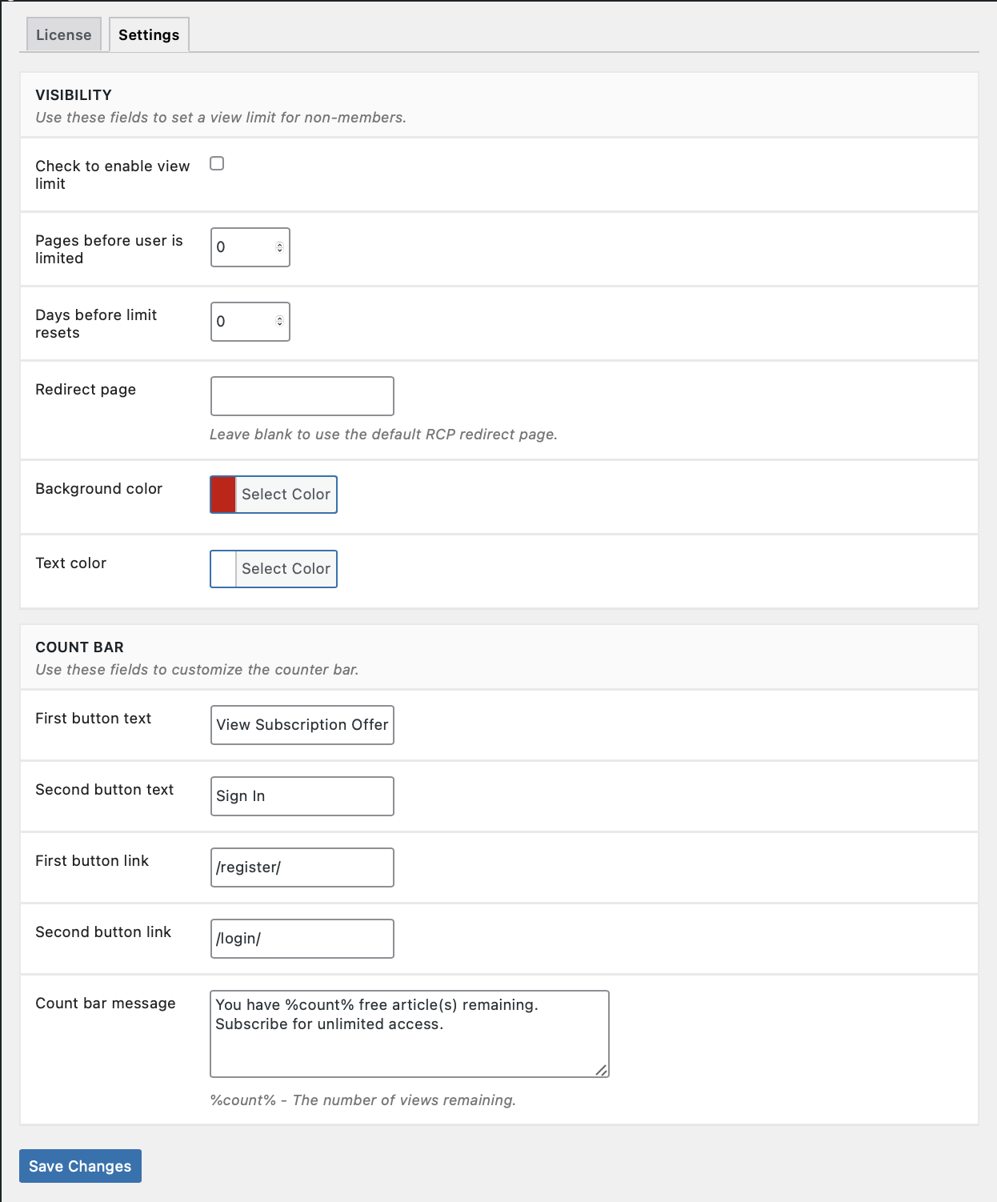997x1202 pixels.
Task: Click the days before limit resets stepper
Action: tap(279, 322)
